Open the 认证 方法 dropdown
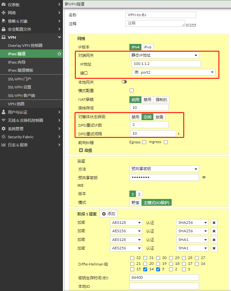 pyautogui.click(x=164, y=169)
